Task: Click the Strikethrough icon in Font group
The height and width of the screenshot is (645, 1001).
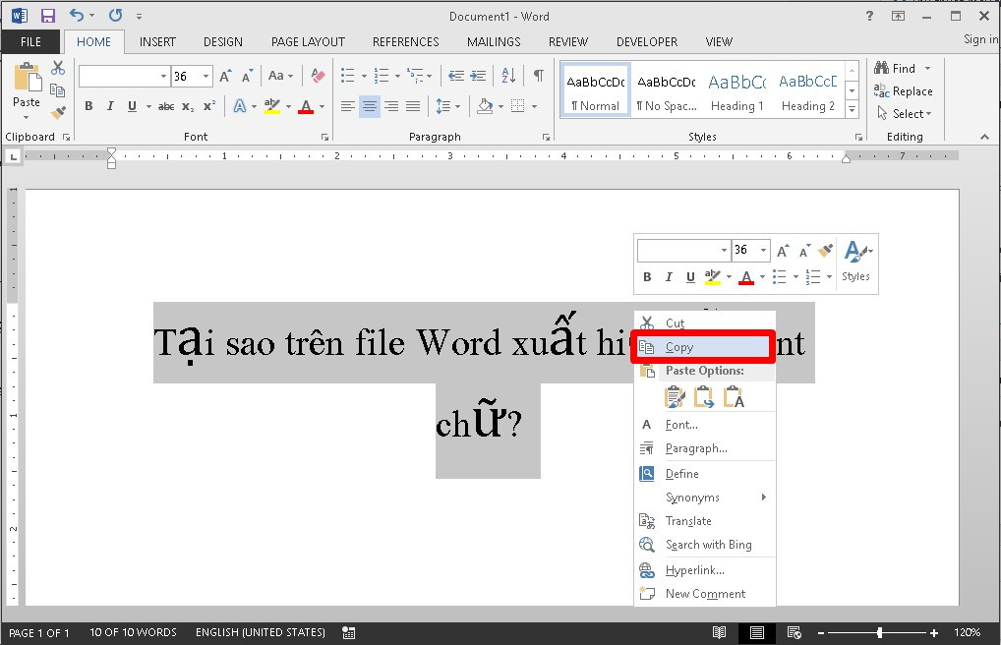Action: [166, 106]
